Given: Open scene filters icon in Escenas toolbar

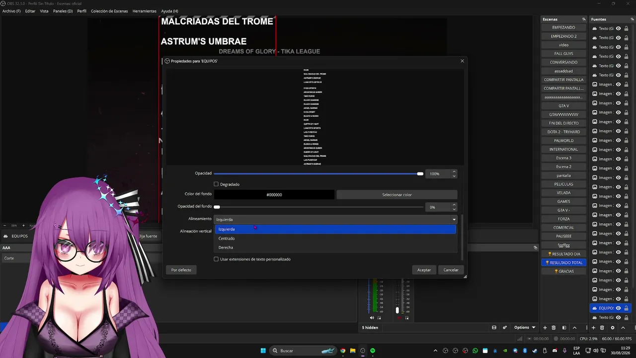Looking at the screenshot, I should pos(564,328).
